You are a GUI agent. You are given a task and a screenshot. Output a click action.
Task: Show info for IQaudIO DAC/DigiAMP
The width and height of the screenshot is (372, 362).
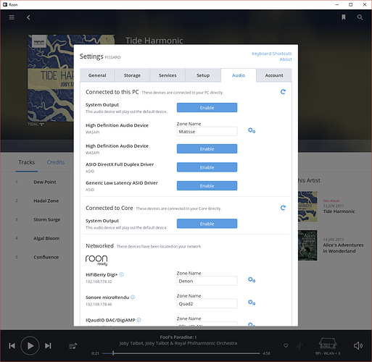click(139, 320)
